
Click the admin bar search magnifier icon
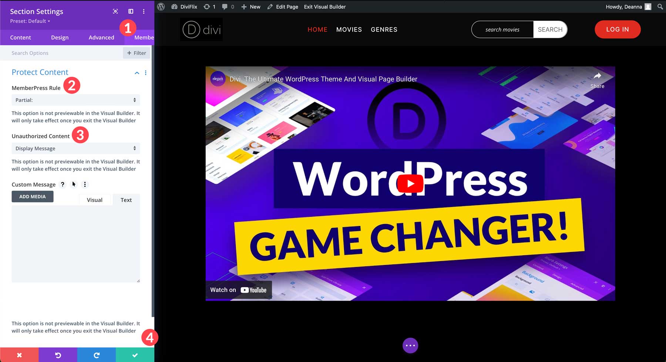click(660, 7)
